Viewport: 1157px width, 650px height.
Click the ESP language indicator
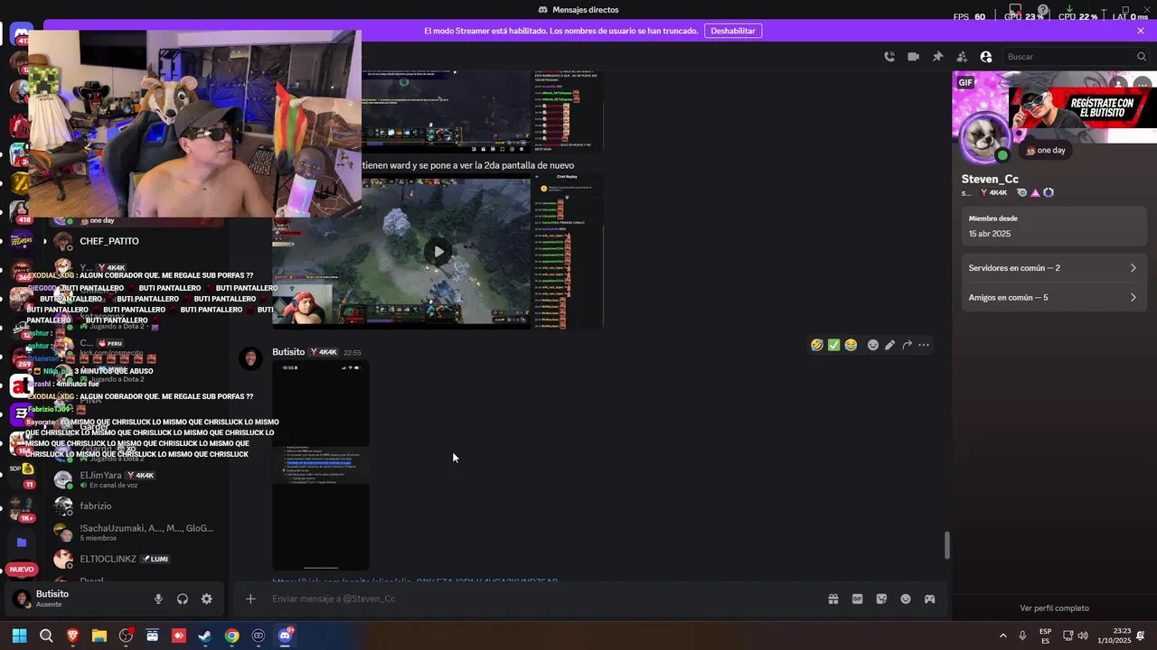point(1045,636)
